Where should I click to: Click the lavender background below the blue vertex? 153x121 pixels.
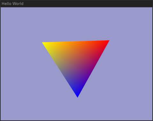click(78, 109)
